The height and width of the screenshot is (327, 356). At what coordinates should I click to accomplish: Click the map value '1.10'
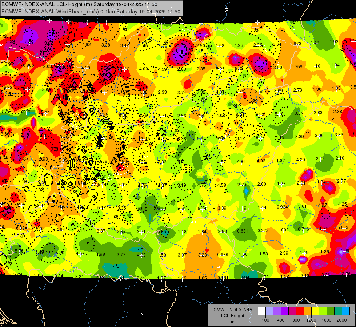316,66
